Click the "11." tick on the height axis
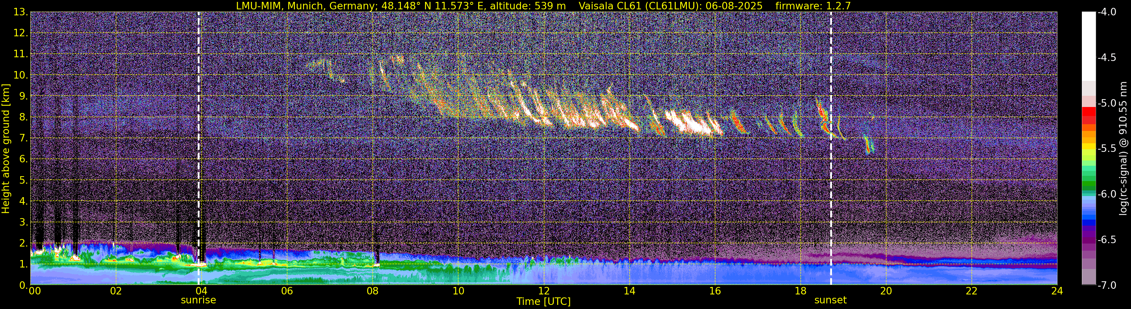1131x309 pixels. [21, 54]
